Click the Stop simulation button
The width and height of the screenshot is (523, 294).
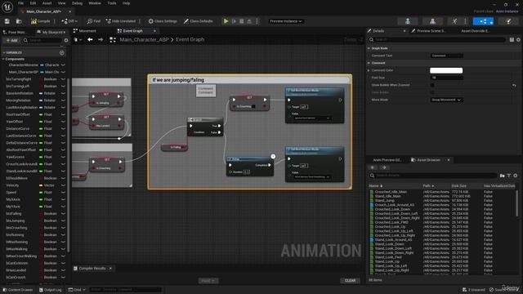point(242,21)
